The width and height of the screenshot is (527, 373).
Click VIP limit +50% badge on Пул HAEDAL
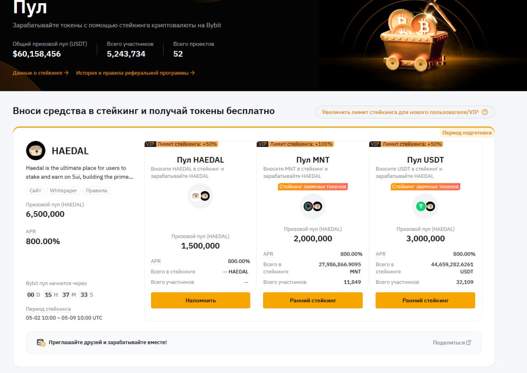(181, 144)
